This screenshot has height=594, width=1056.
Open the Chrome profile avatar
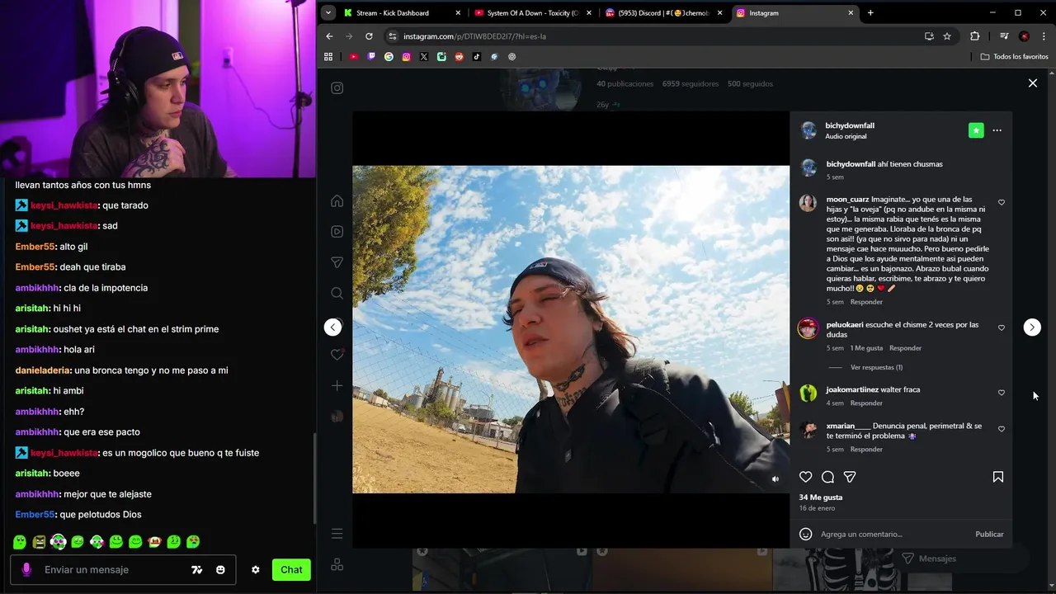[1024, 36]
